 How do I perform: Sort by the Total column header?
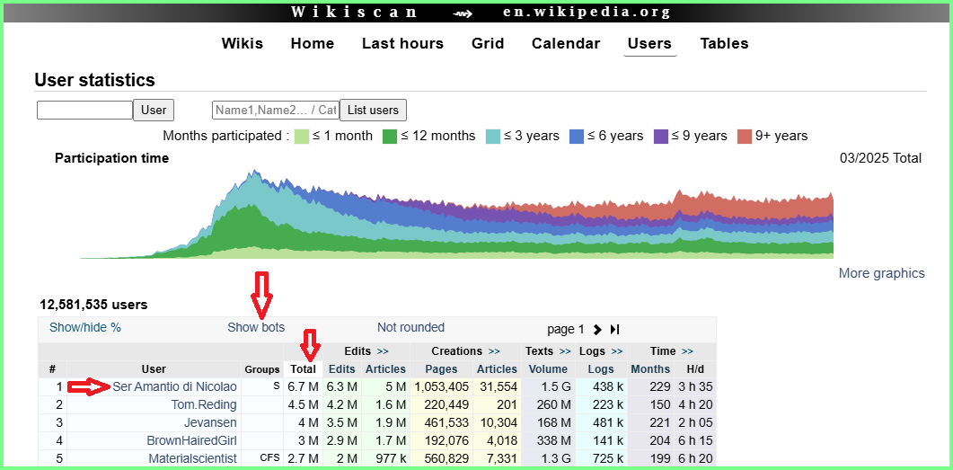304,369
